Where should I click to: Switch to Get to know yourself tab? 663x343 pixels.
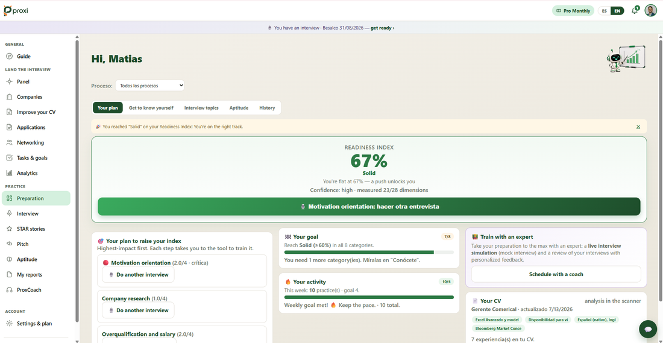coord(151,108)
